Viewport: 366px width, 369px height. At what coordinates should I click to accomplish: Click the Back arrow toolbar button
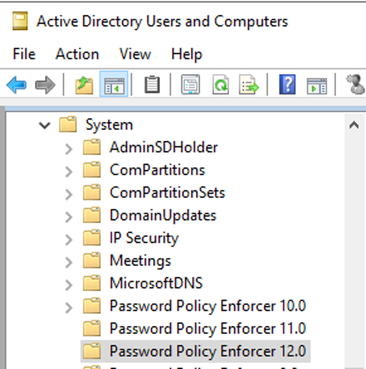tap(17, 85)
